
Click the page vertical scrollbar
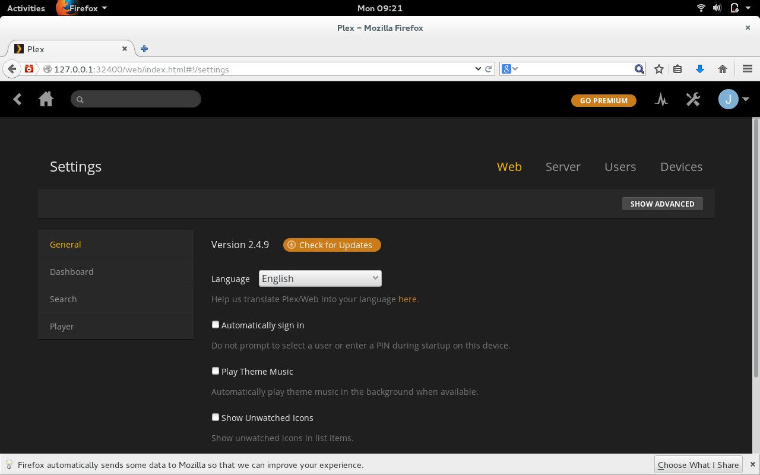(x=756, y=248)
